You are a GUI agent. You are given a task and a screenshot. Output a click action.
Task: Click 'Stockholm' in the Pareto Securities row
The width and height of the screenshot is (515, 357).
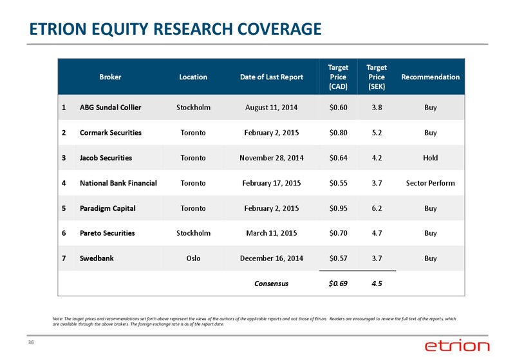[194, 233]
